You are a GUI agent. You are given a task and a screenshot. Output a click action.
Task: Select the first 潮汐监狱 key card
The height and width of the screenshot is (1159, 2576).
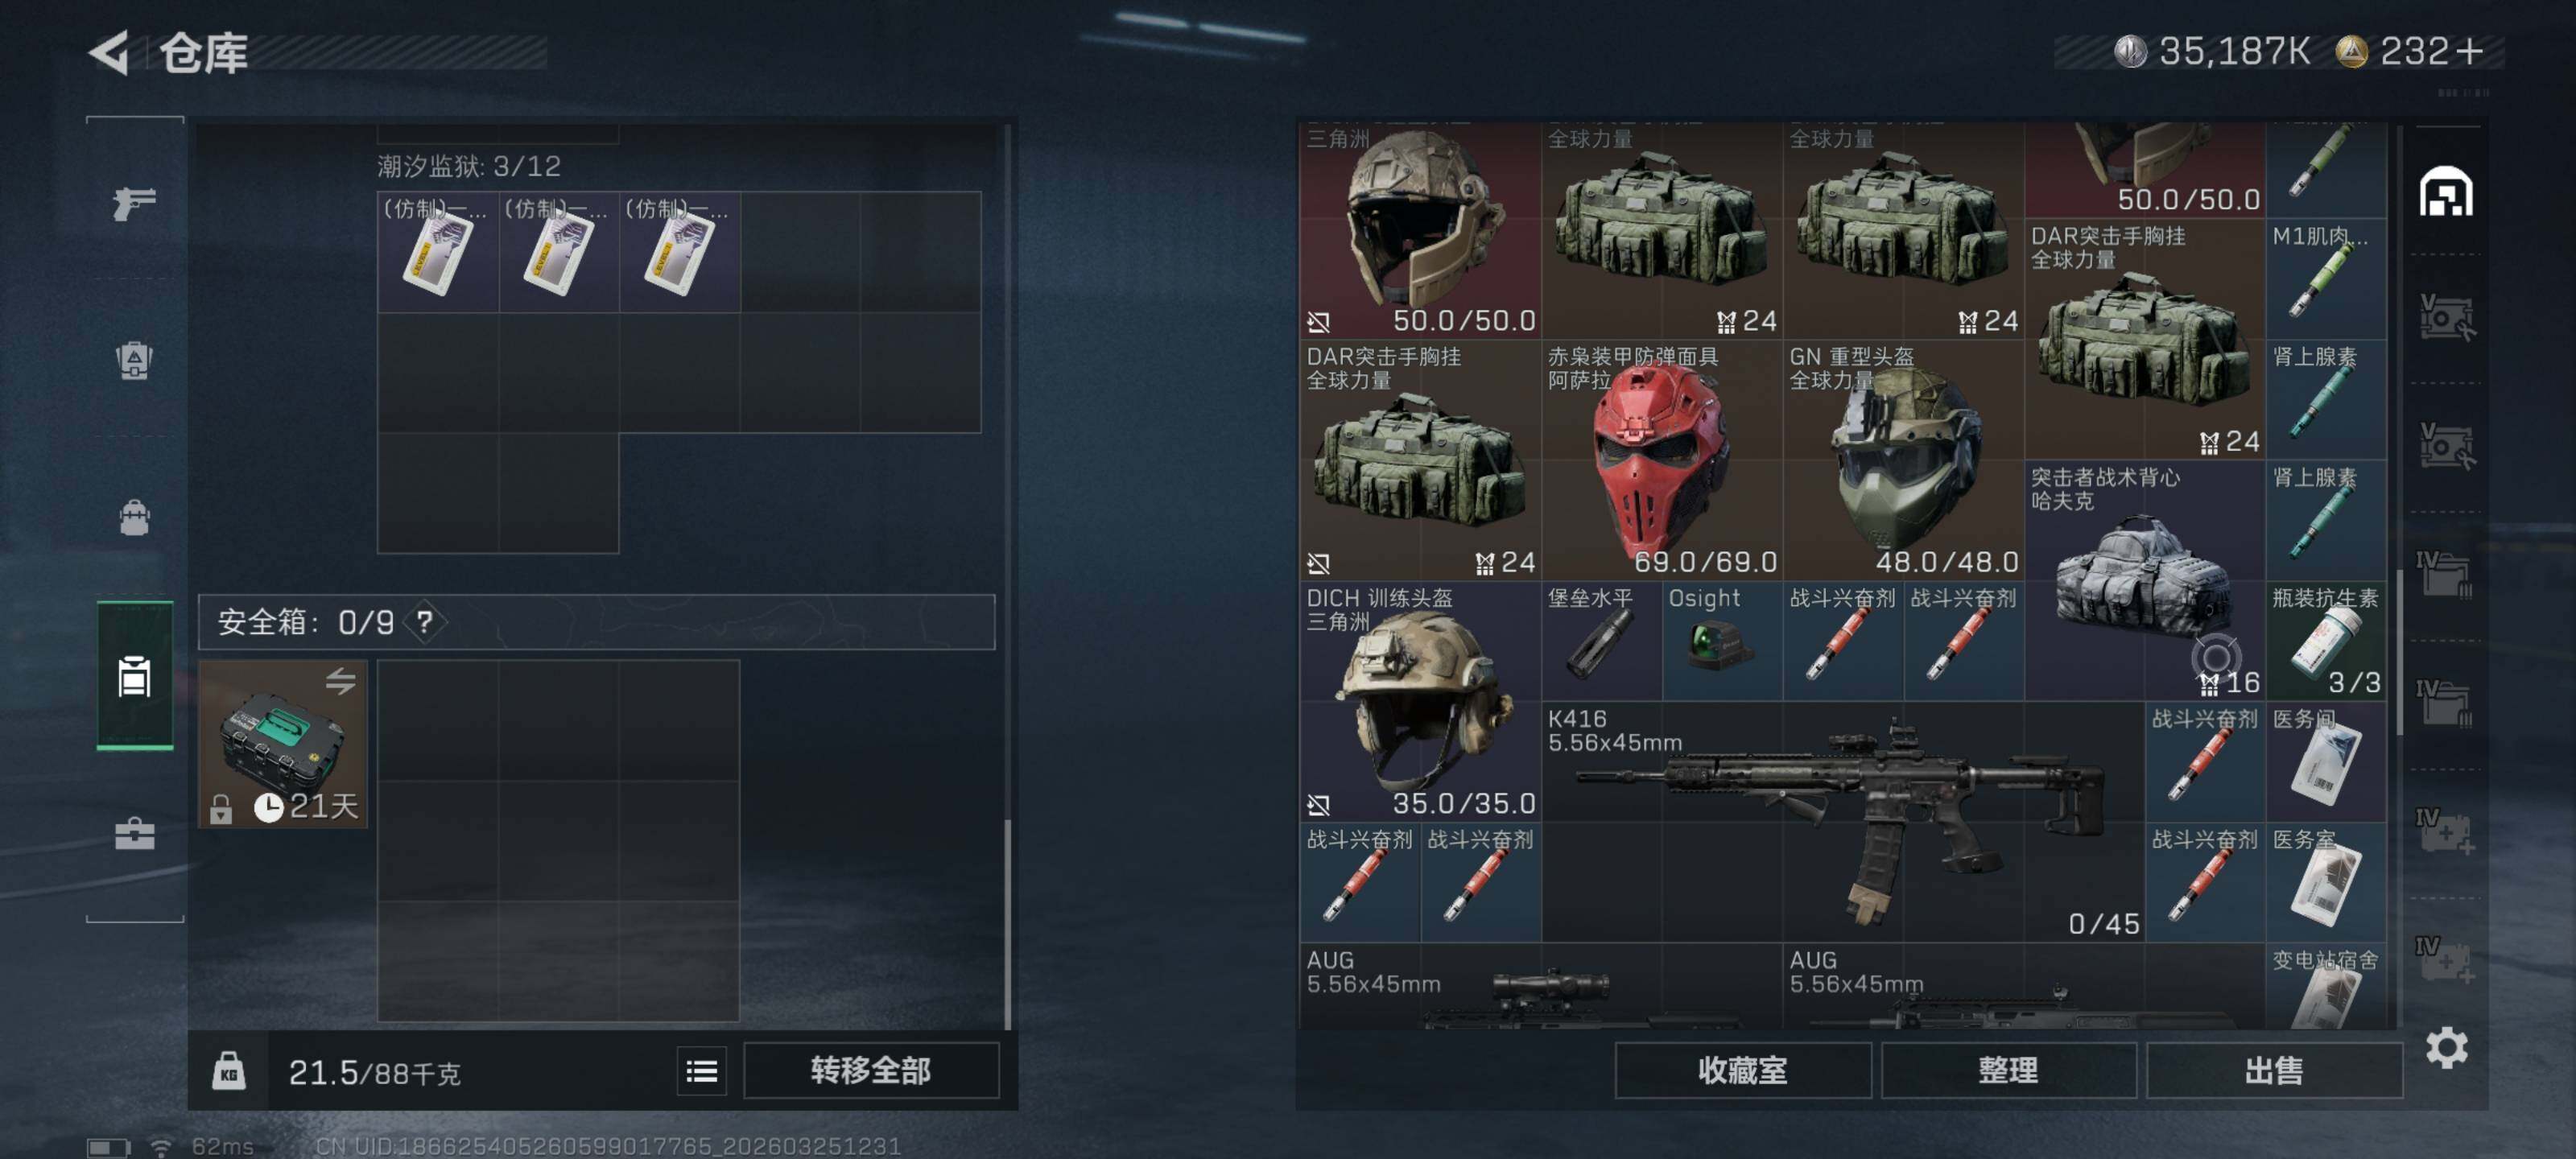(x=438, y=252)
